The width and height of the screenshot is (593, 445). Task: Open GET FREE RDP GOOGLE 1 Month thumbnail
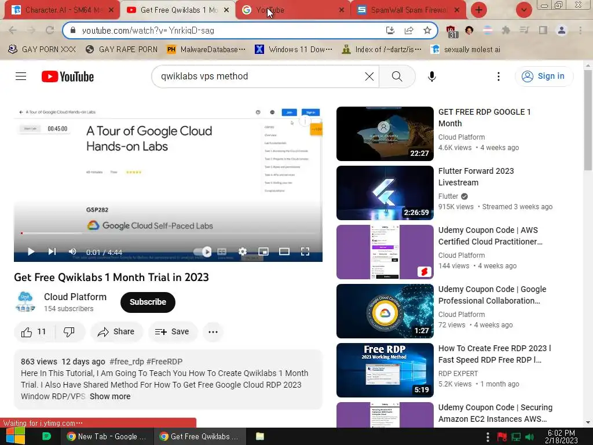tap(385, 134)
